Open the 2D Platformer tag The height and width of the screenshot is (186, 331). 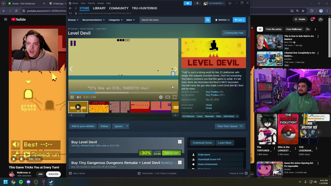point(189,116)
